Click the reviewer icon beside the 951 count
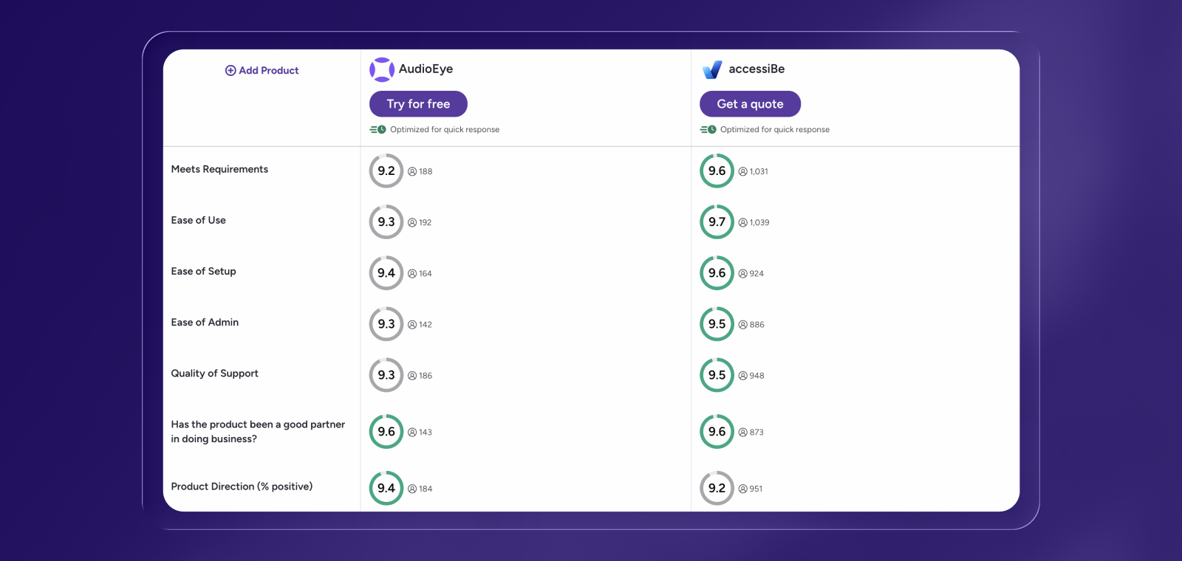 (741, 488)
